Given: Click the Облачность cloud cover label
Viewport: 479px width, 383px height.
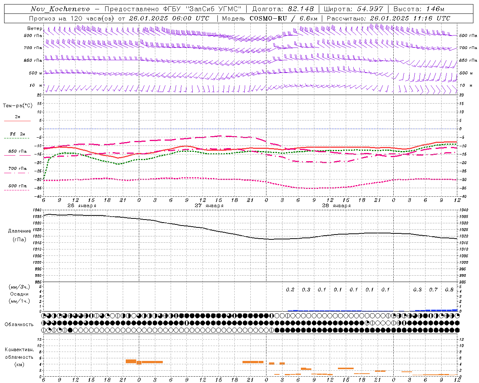Looking at the screenshot, I should pyautogui.click(x=19, y=324).
